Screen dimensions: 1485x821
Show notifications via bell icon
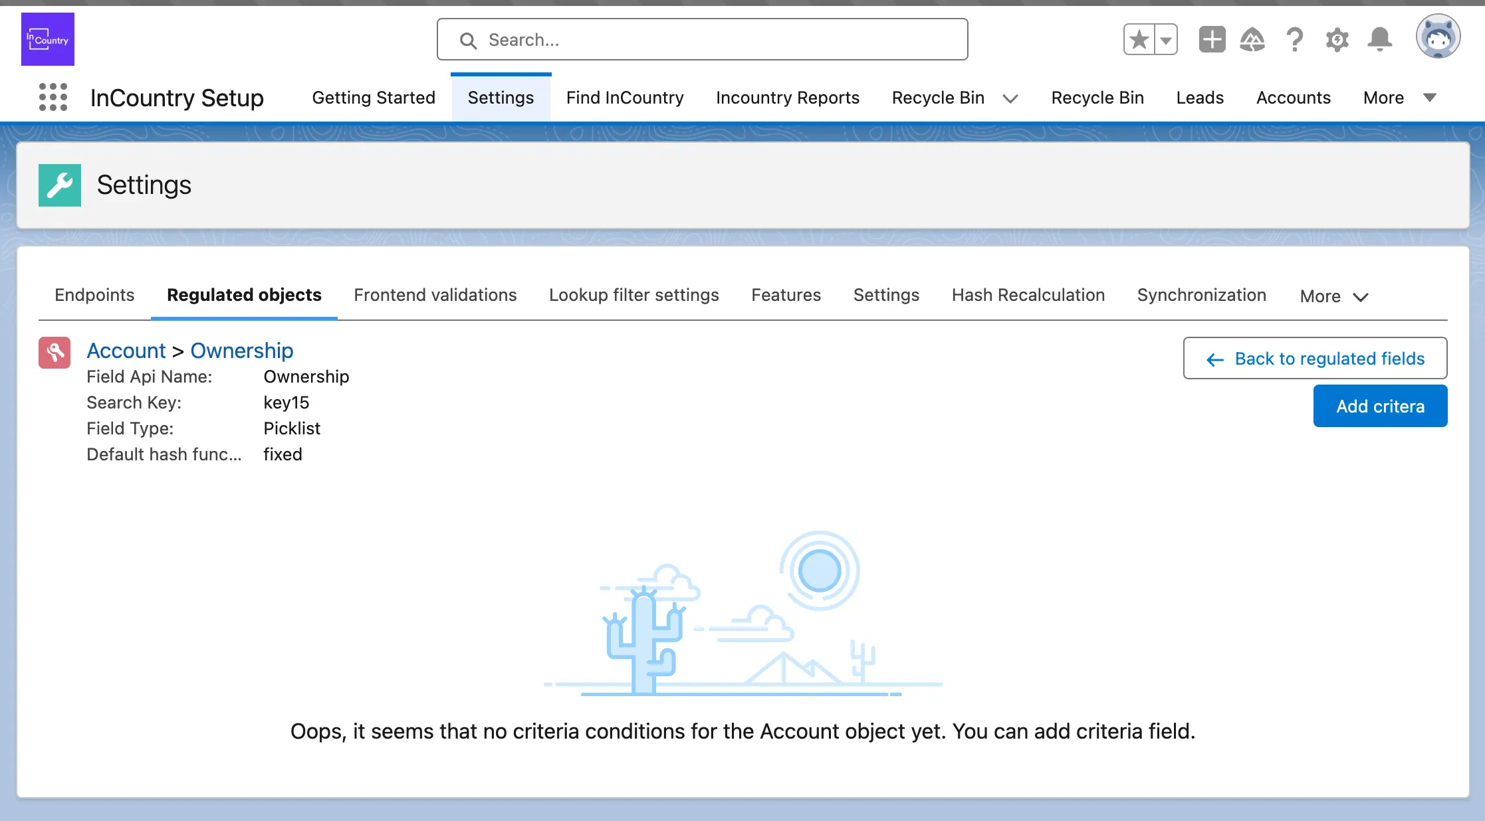1380,40
